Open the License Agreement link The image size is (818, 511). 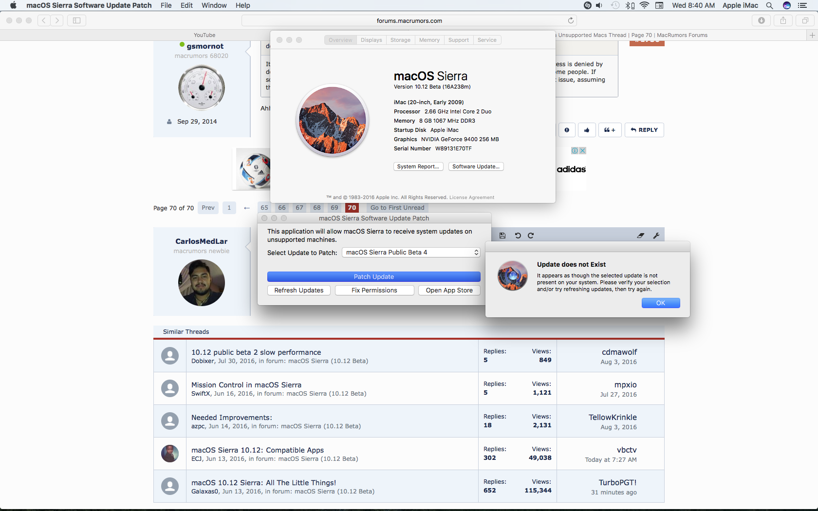[x=472, y=198]
